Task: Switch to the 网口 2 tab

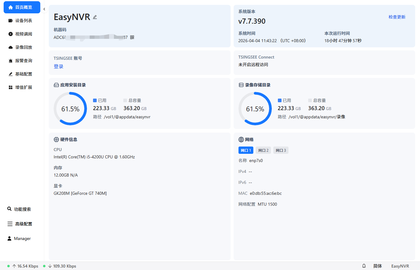Action: [263, 150]
